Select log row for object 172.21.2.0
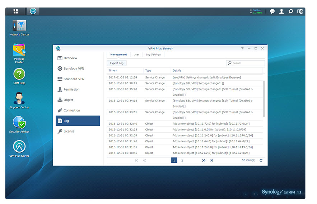Viewport: 317px width, 204px height. coord(185,153)
